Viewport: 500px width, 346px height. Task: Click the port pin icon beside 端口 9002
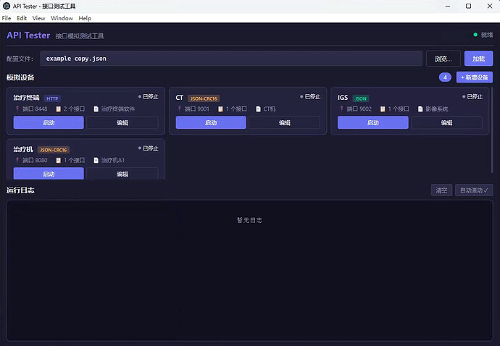pos(341,109)
